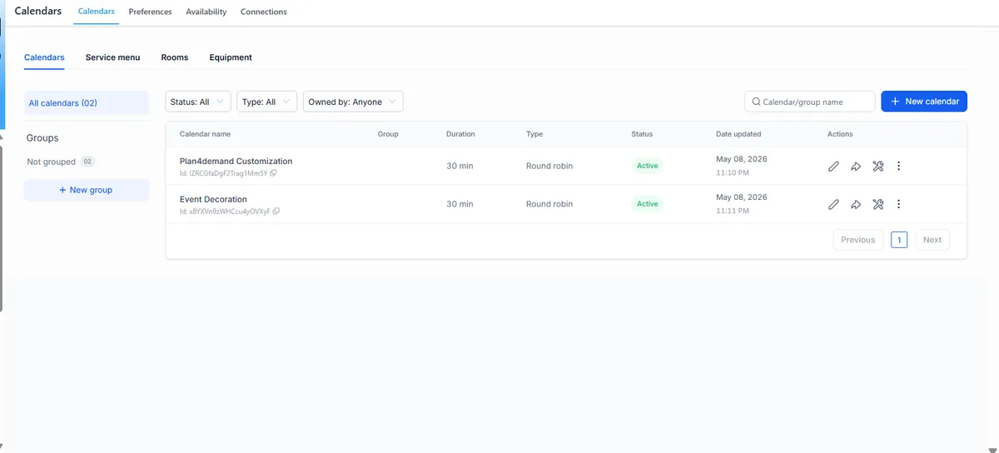
Task: Click the Groups heading in sidebar
Action: click(42, 138)
